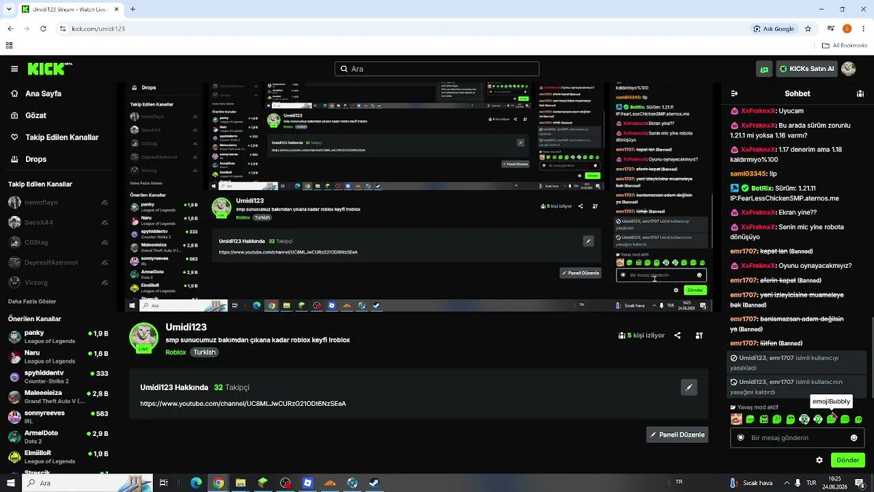
Task: Open a new browser tab
Action: click(x=132, y=10)
